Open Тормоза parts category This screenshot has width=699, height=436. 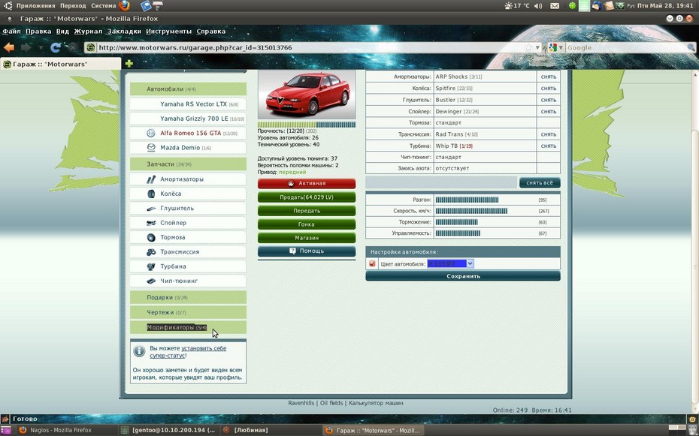pos(188,238)
